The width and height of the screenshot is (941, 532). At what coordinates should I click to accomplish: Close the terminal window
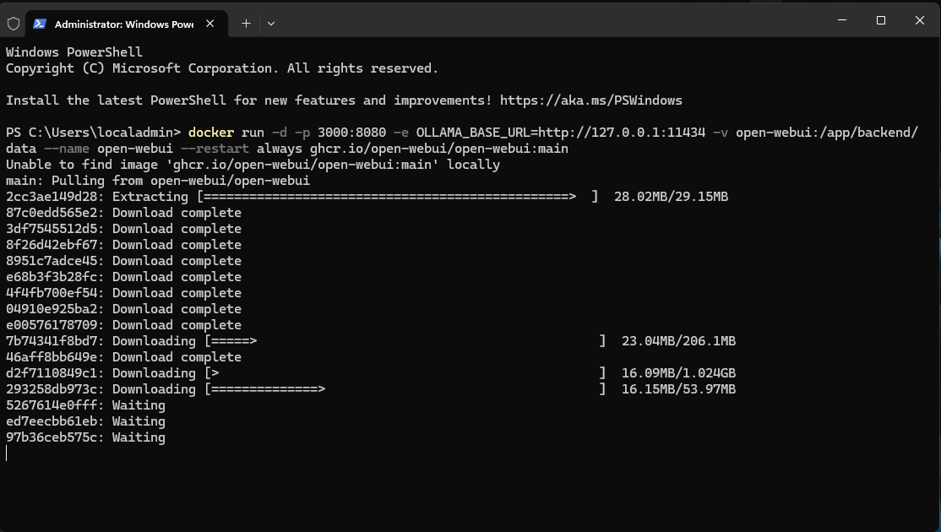click(920, 20)
